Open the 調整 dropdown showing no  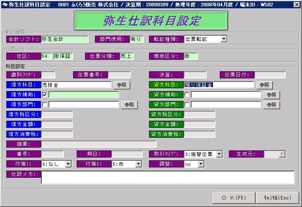tap(201, 164)
